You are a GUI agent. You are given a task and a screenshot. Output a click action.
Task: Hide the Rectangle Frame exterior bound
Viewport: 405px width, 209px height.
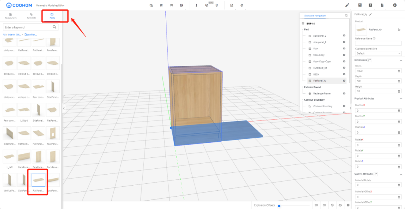click(x=344, y=93)
